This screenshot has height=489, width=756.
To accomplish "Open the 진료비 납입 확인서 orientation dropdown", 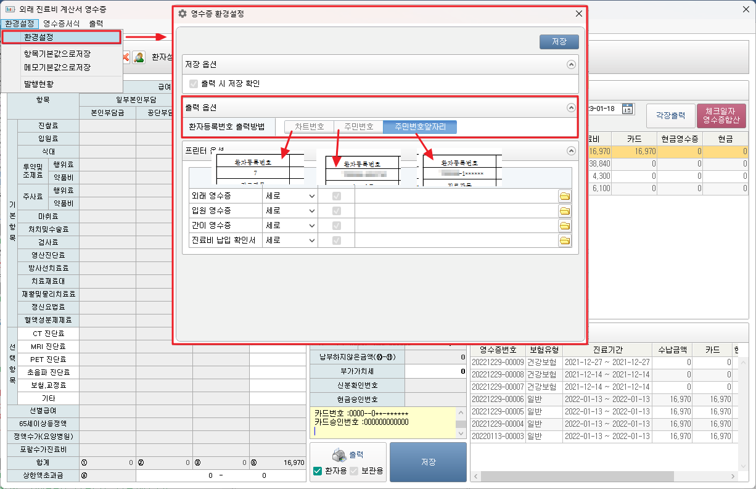I will [x=290, y=240].
